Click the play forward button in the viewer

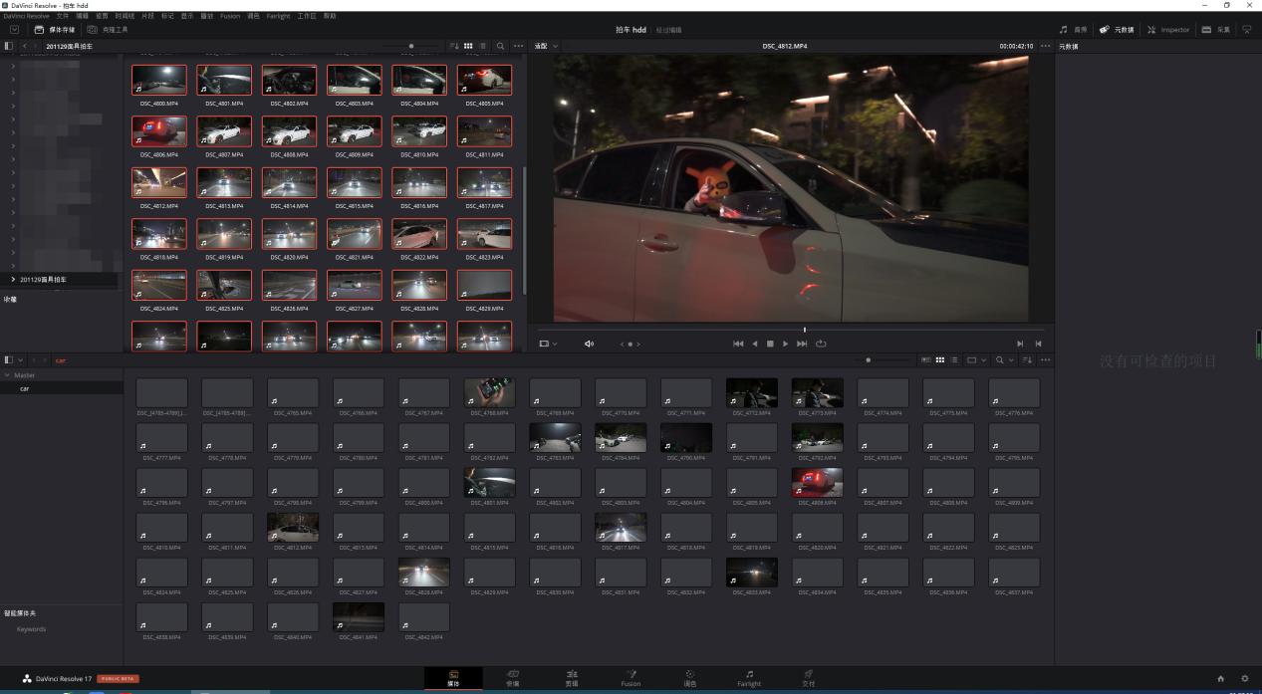click(786, 344)
